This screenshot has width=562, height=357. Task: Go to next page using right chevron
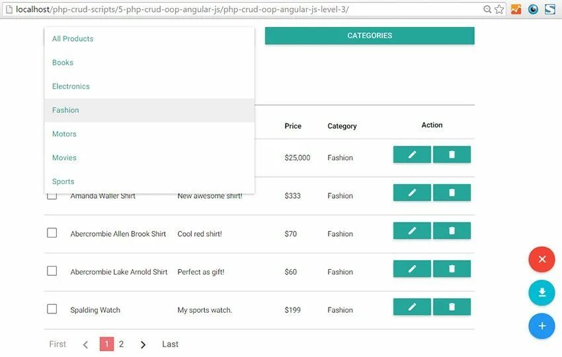143,344
